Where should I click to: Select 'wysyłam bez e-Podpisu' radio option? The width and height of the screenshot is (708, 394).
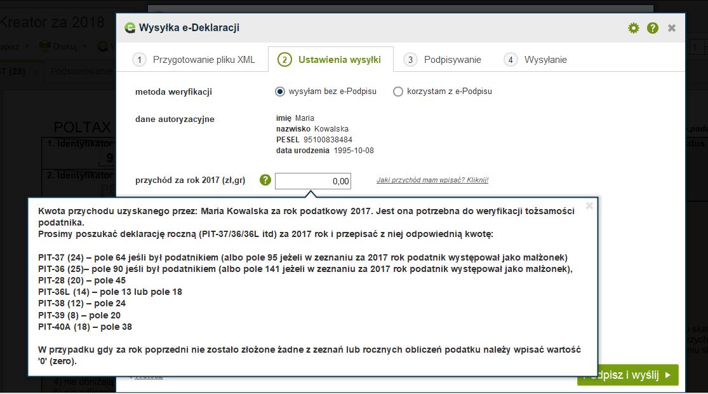pos(280,92)
